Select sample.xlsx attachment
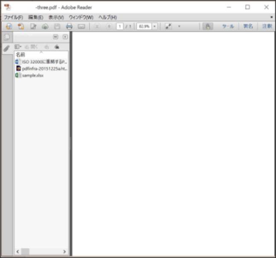 (x=29, y=75)
